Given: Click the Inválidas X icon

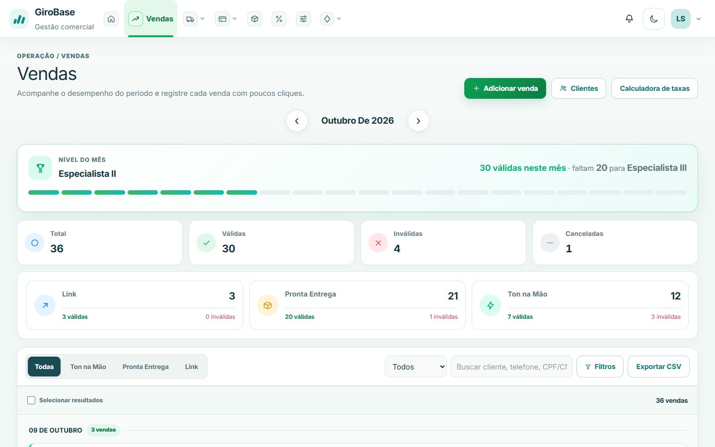Looking at the screenshot, I should click(x=378, y=243).
